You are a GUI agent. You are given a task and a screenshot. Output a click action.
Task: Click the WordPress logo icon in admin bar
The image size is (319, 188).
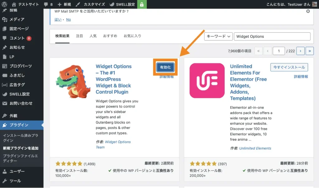5,4
